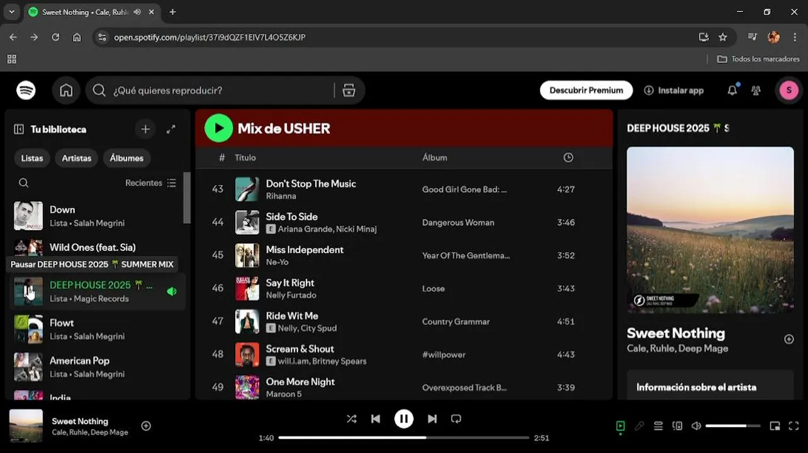This screenshot has width=808, height=453.
Task: Enter full screen player icon
Action: (x=794, y=426)
